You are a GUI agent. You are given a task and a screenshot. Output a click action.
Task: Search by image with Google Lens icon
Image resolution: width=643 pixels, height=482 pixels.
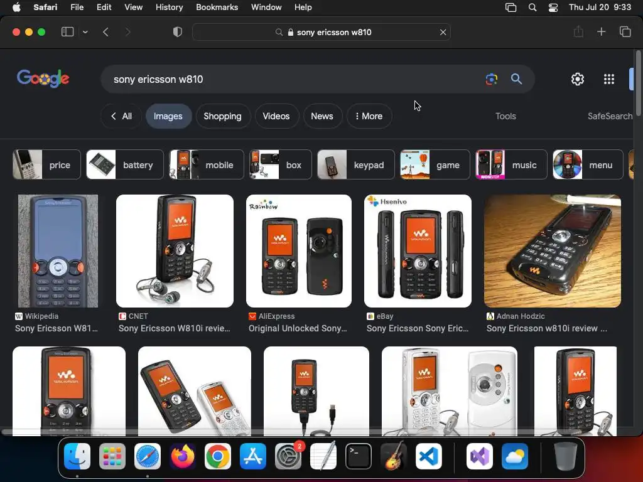click(x=491, y=79)
